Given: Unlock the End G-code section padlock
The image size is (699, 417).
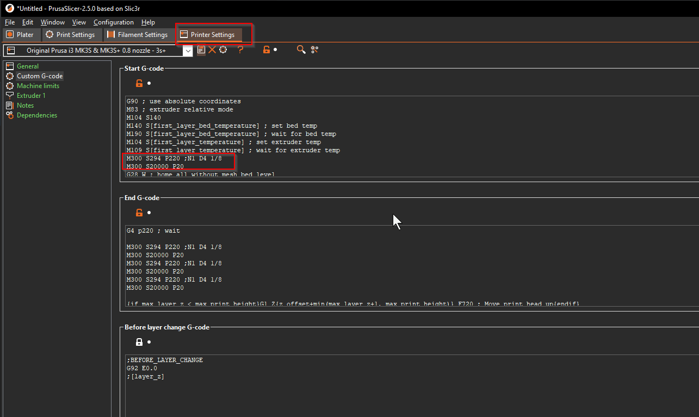Looking at the screenshot, I should 139,213.
